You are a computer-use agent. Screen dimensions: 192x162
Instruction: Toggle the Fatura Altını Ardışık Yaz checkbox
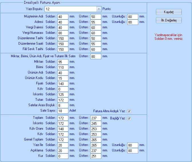[129, 111]
